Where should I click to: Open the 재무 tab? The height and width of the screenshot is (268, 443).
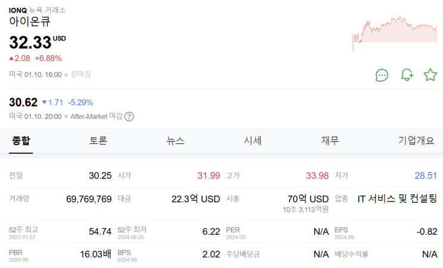(x=330, y=141)
